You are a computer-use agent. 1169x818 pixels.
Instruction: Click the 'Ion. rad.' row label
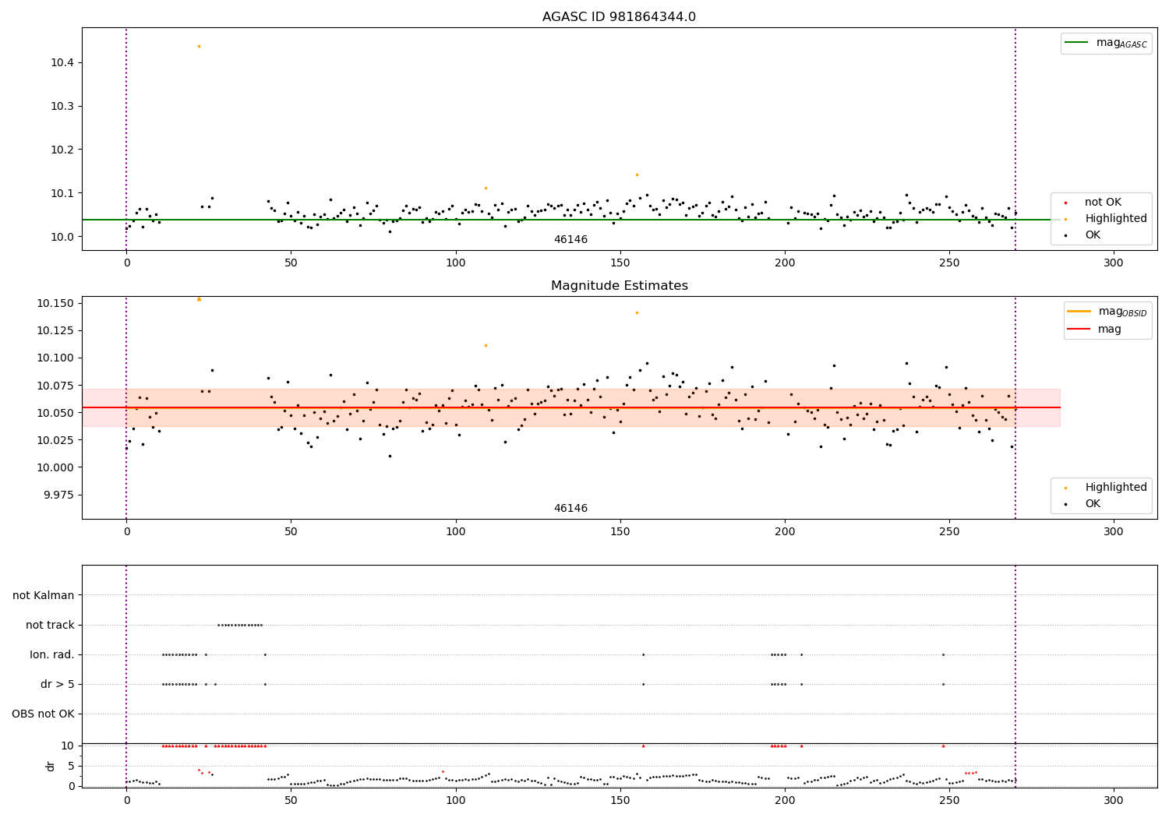[52, 655]
